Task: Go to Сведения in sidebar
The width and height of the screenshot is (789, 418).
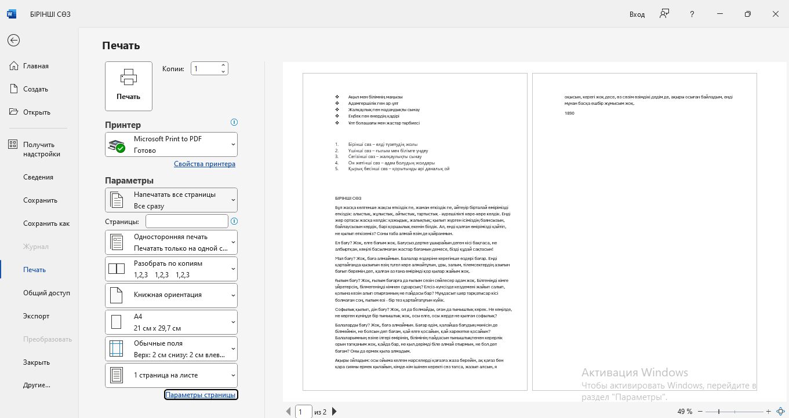Action: click(38, 177)
